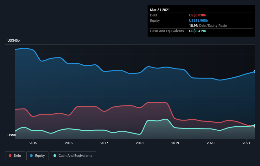Select the 2016 x-axis label
The height and width of the screenshot is (166, 260).
point(69,143)
